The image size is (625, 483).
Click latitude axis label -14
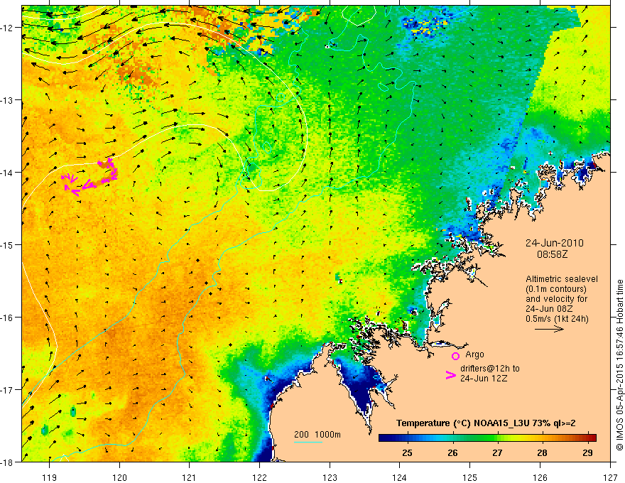click(x=7, y=173)
